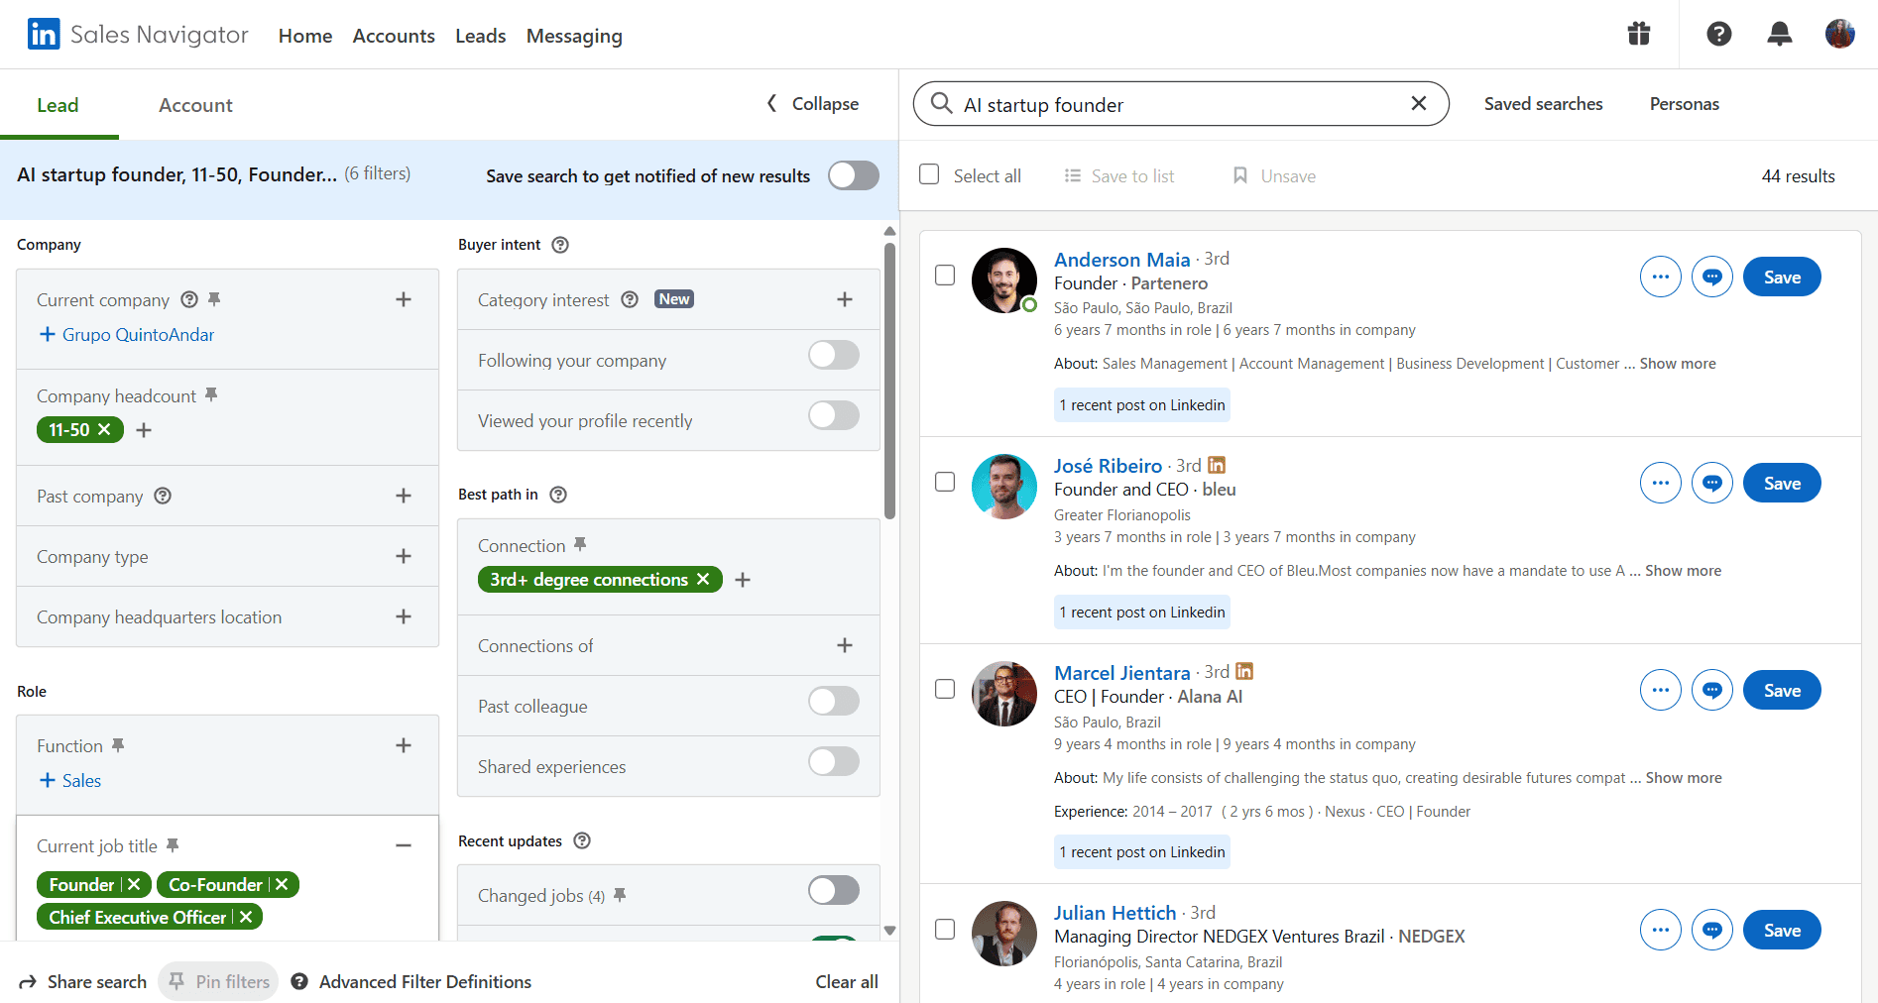Open the help question mark icon in header
This screenshot has width=1878, height=1003.
click(1719, 35)
